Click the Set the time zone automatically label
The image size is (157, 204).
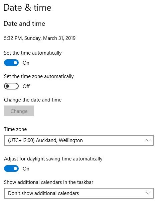[x=39, y=76]
